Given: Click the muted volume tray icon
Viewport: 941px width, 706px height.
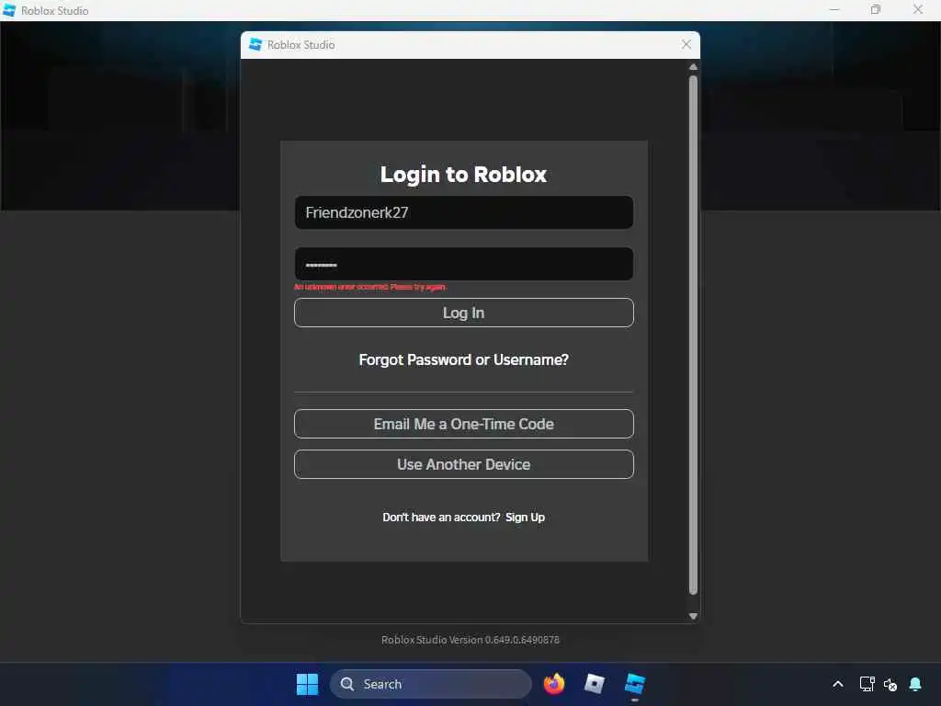Looking at the screenshot, I should point(890,684).
